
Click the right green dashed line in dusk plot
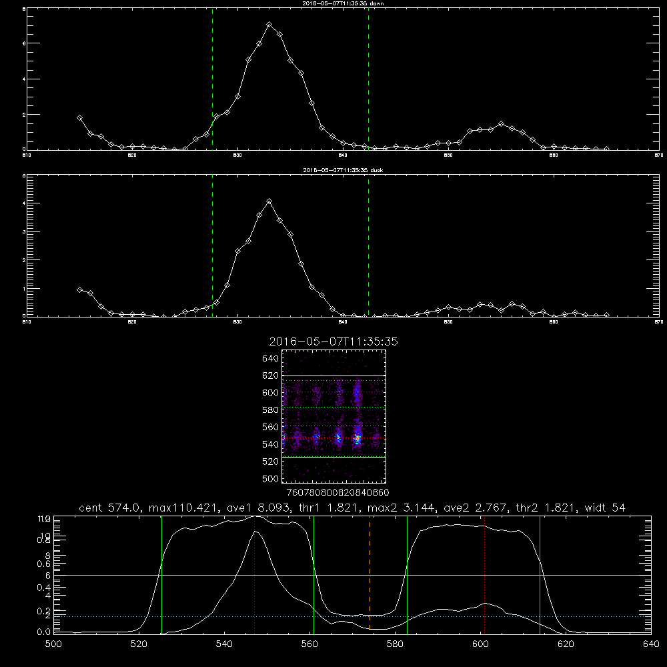[368, 245]
